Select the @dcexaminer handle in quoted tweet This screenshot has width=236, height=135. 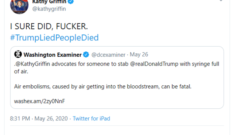coord(108,55)
